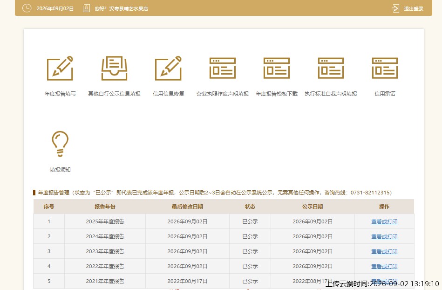
Task: Click the clock icon beside the header date
Action: tap(27, 8)
